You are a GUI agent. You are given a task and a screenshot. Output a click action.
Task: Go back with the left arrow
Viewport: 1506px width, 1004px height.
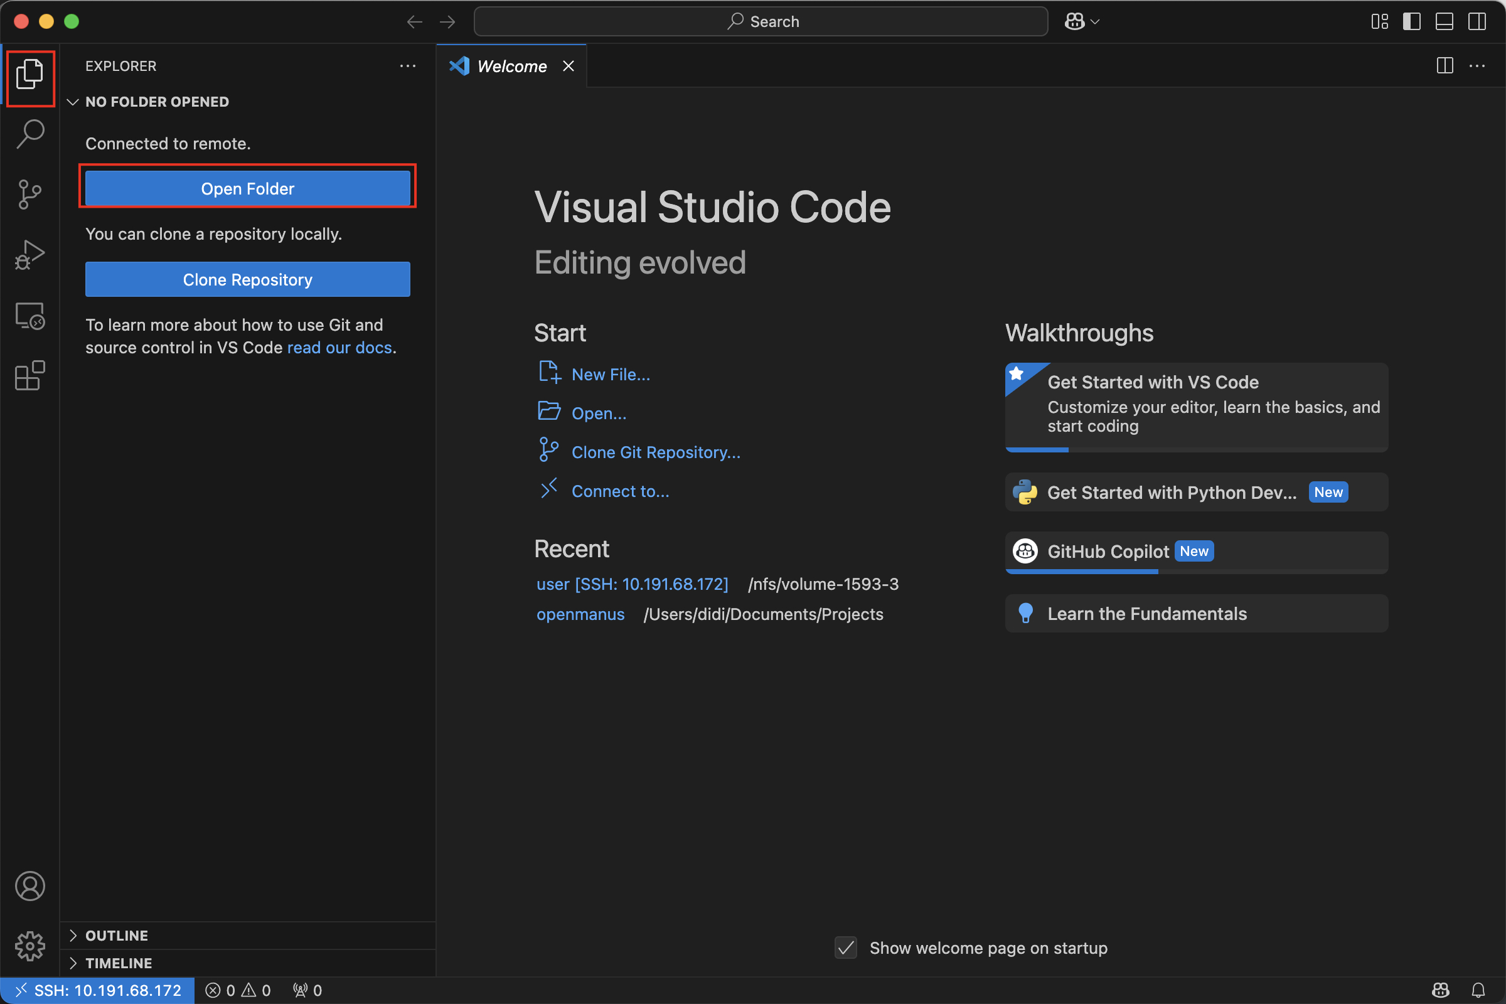tap(414, 22)
